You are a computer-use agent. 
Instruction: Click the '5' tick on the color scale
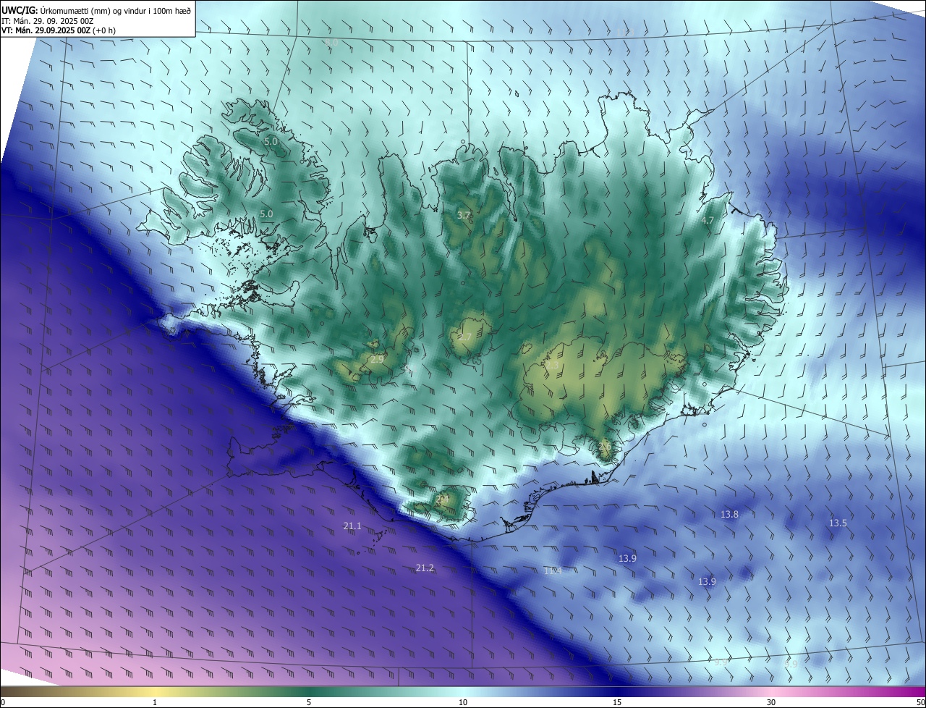(309, 702)
